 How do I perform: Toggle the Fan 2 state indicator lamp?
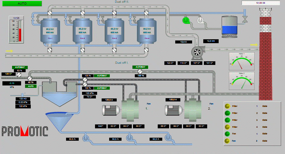(x=227, y=141)
